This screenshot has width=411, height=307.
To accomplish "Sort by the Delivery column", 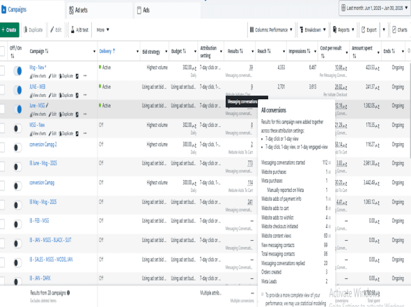I will coord(107,51).
